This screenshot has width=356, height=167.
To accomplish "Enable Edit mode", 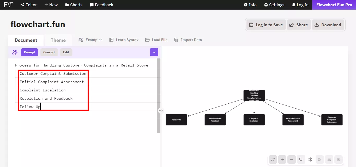I will tap(66, 52).
